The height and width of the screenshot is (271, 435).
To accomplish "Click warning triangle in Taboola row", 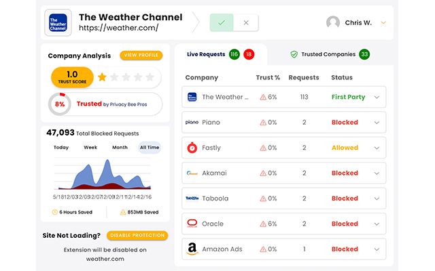I will click(263, 199).
